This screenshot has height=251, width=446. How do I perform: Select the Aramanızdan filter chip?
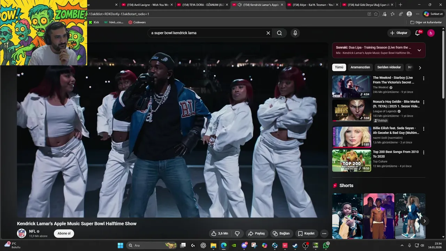click(360, 67)
